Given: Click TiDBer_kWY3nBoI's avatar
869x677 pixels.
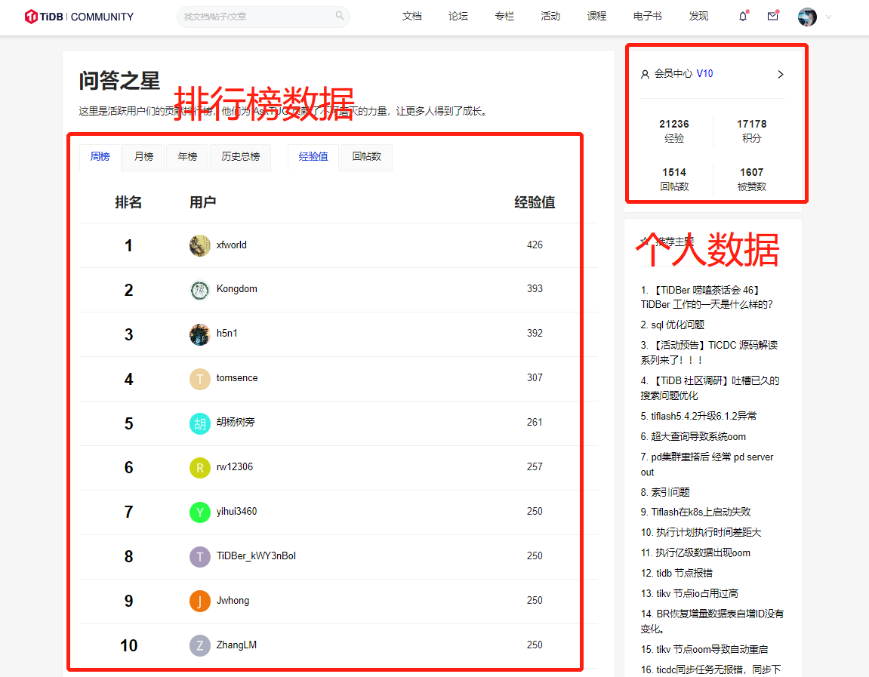Looking at the screenshot, I should click(x=199, y=557).
